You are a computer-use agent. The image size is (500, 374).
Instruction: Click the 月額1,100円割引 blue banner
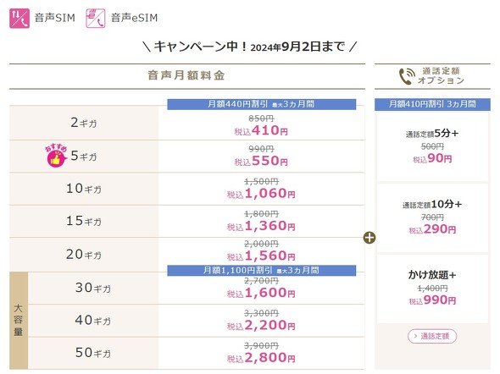(262, 270)
